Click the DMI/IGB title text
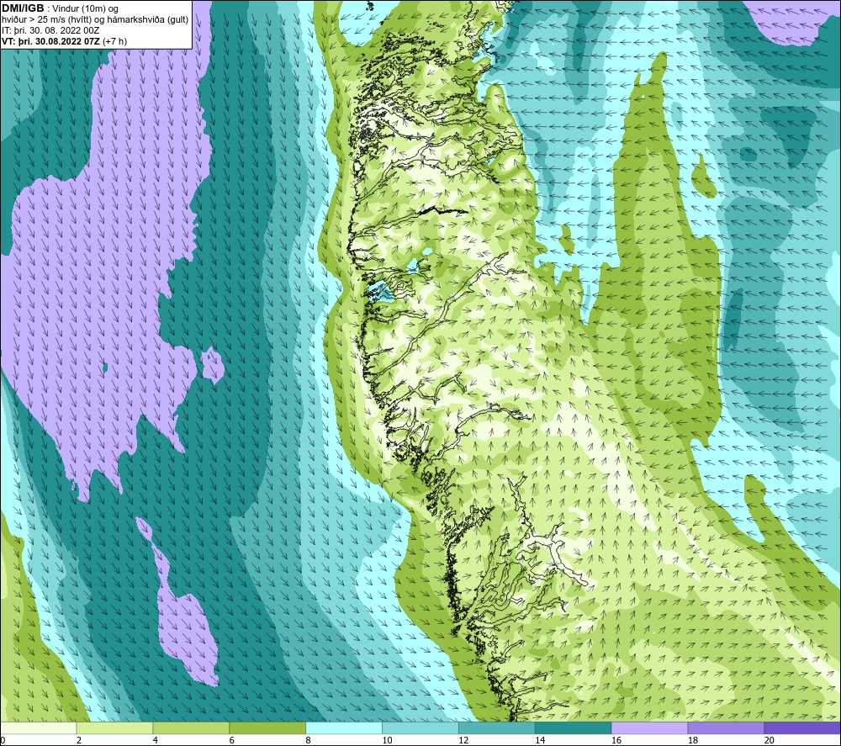 pos(23,8)
